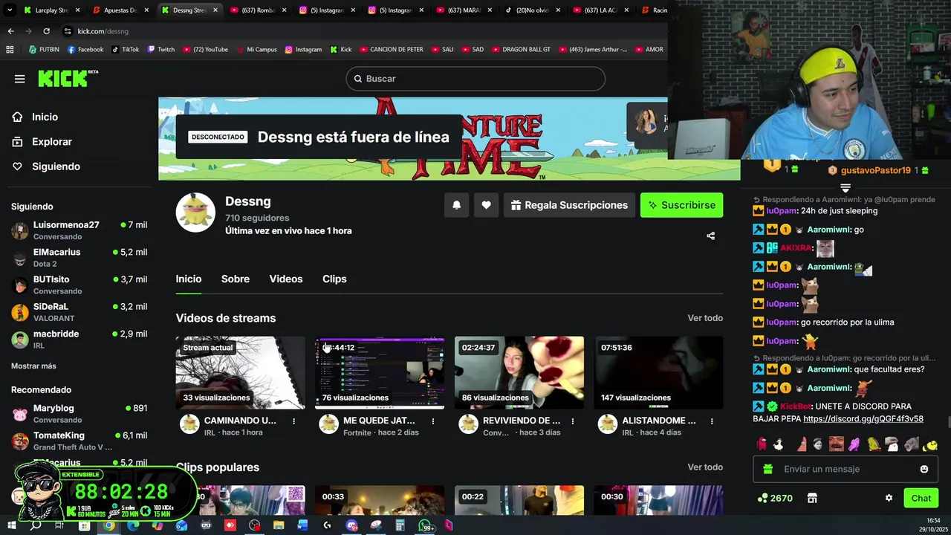Open the 02:24:37 video thumbnail

519,372
